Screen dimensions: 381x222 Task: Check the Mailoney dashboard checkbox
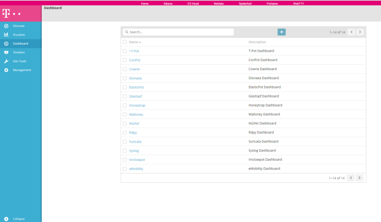125,114
